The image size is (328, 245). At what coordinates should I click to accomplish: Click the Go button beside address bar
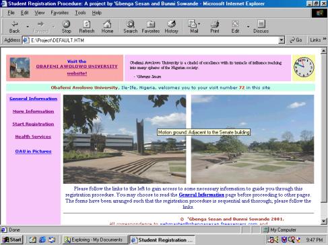(x=296, y=40)
